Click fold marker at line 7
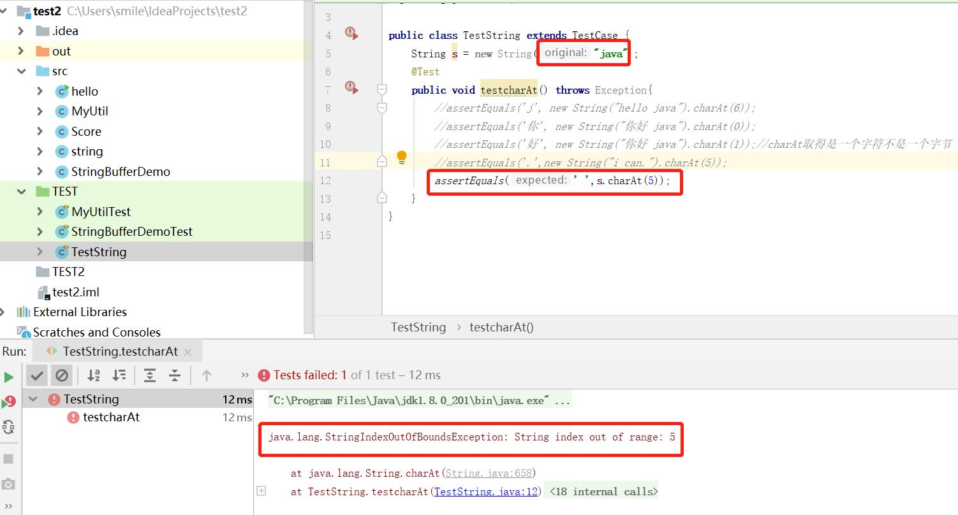Viewport: 958px width, 515px height. (382, 89)
